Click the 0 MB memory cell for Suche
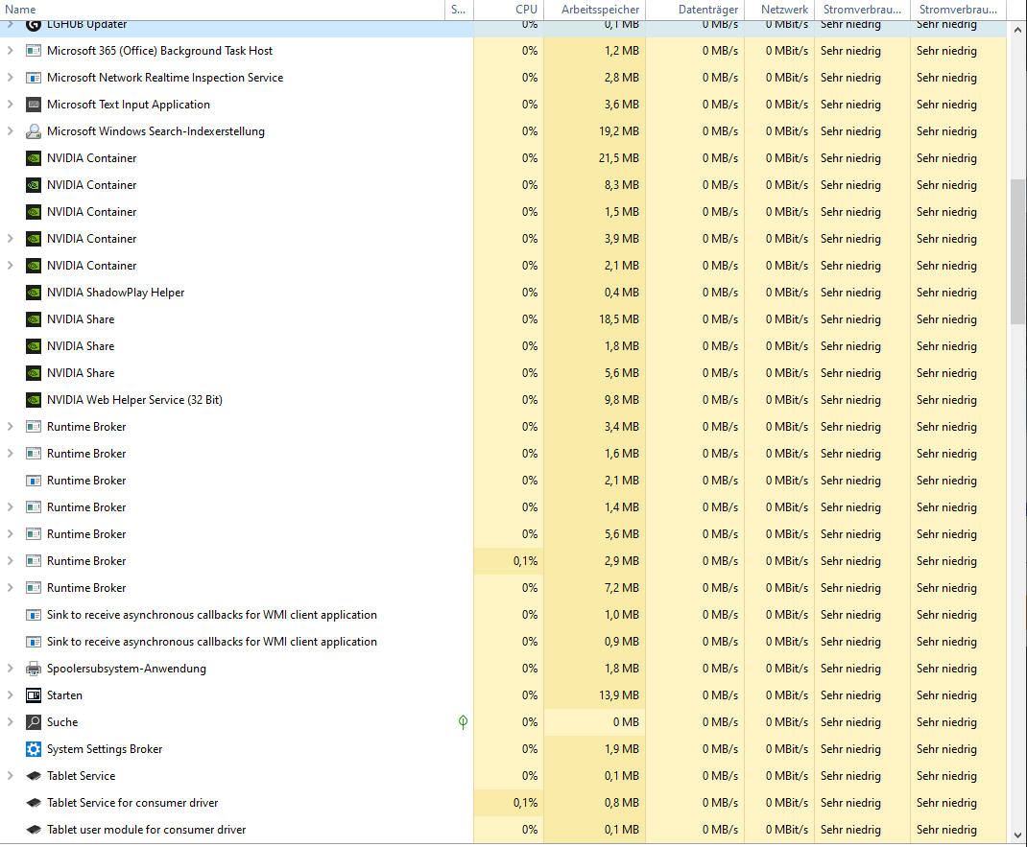 coord(595,722)
